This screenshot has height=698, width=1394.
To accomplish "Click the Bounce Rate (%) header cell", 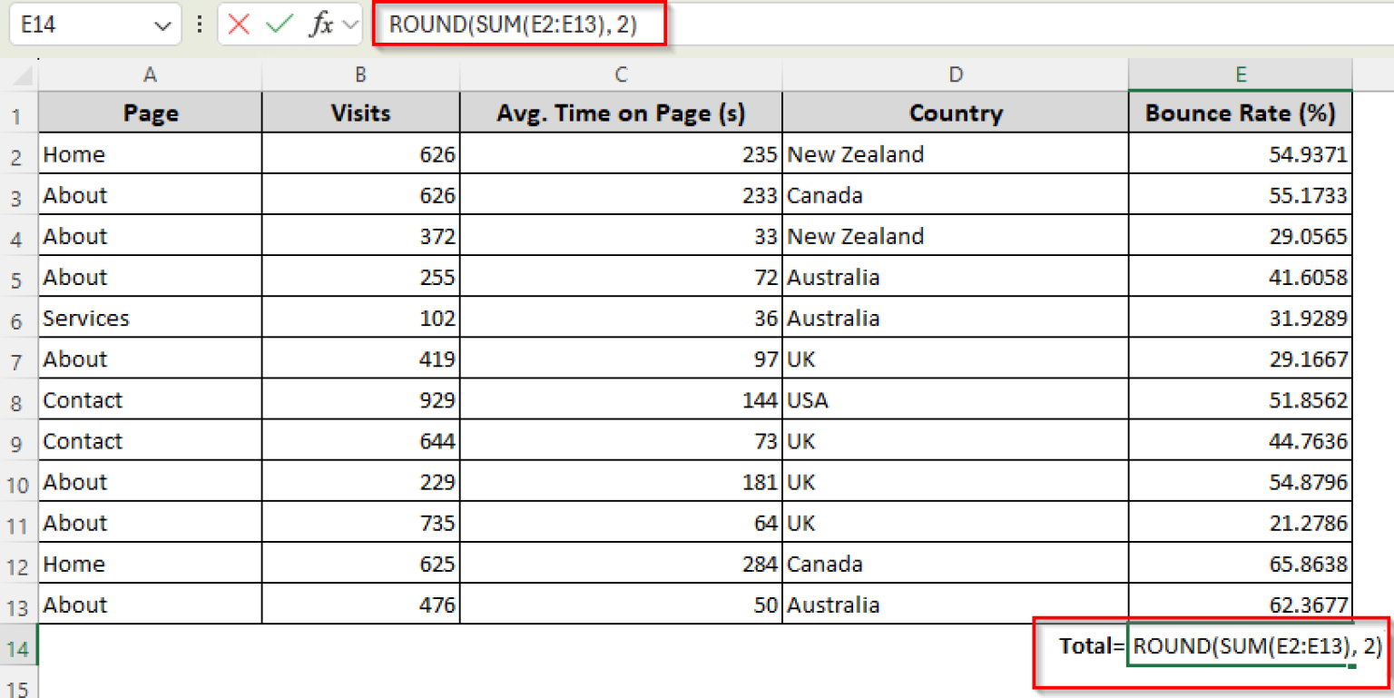I will (x=1240, y=113).
